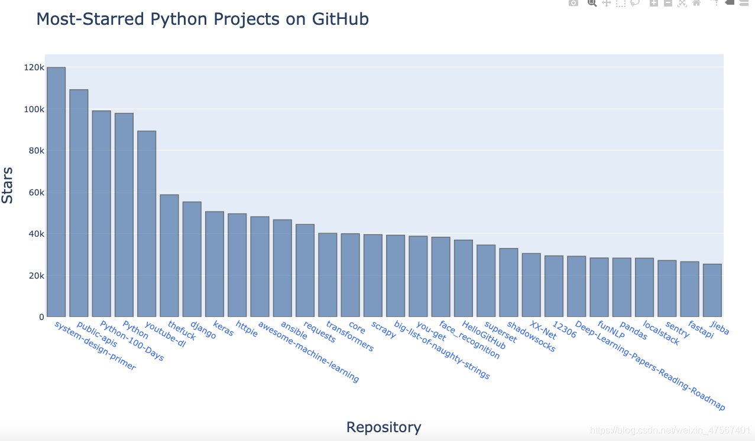Click the 100k tick on the Stars axis
This screenshot has height=441, width=755.
pos(34,109)
